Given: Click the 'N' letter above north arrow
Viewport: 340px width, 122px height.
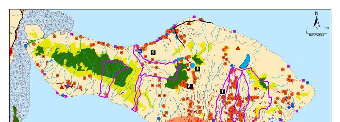Looking at the screenshot, I should (x=316, y=13).
